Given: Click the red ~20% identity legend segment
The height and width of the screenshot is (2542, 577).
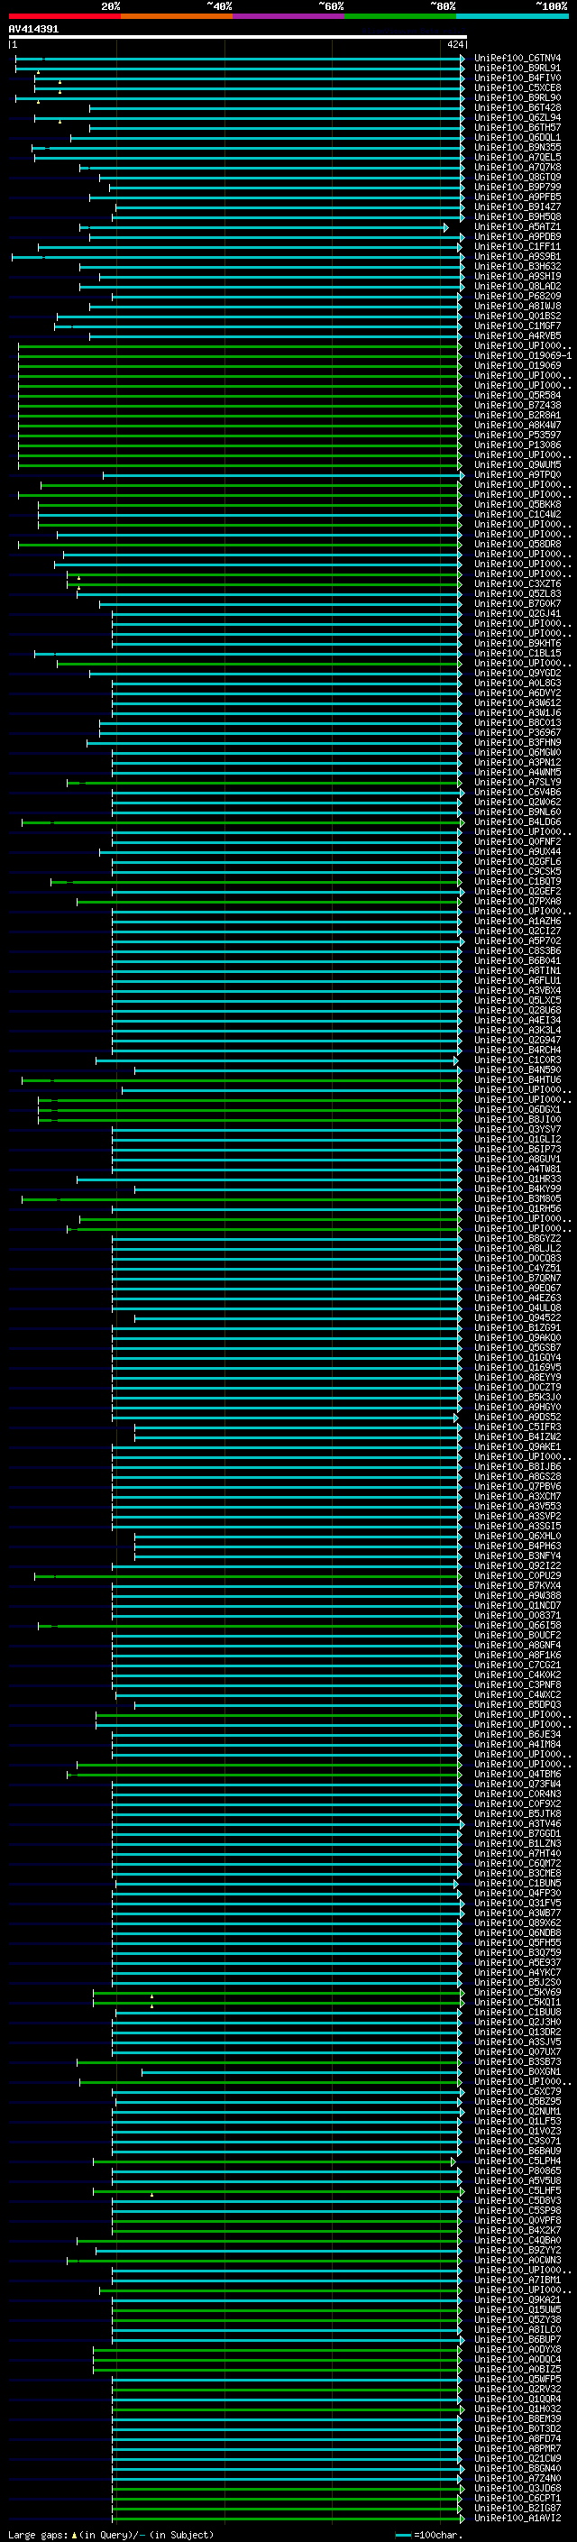Looking at the screenshot, I should tap(64, 17).
